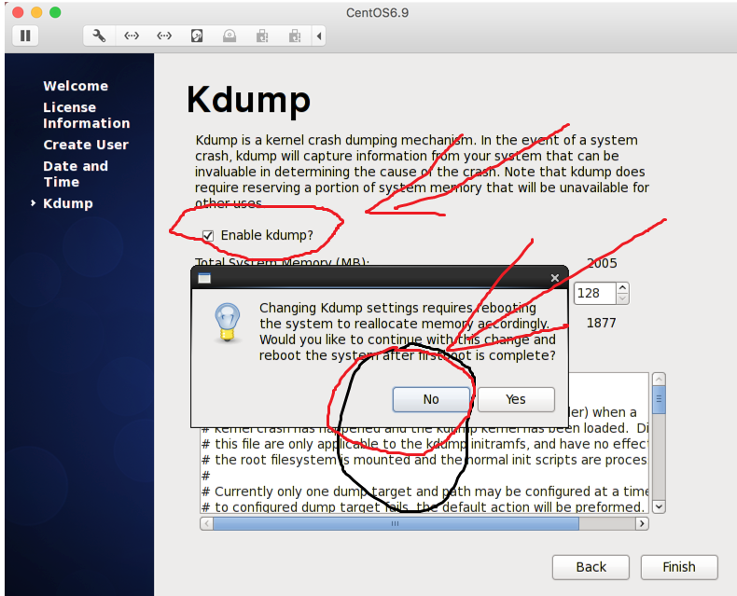Pause the virtual machine
This screenshot has height=596, width=737.
[x=25, y=35]
